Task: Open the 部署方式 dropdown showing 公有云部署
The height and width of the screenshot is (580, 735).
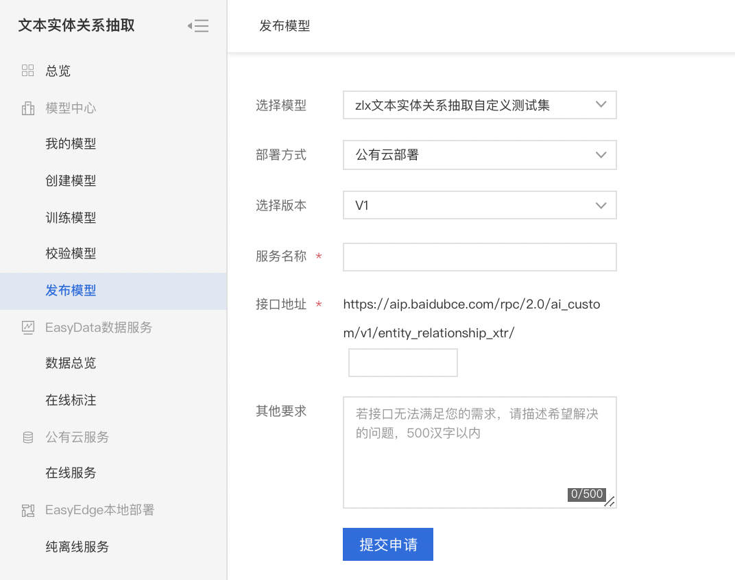Action: [x=479, y=155]
